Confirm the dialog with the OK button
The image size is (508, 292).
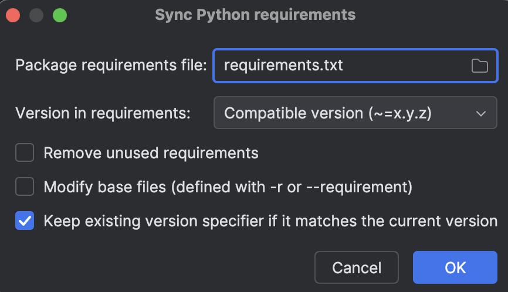(455, 267)
